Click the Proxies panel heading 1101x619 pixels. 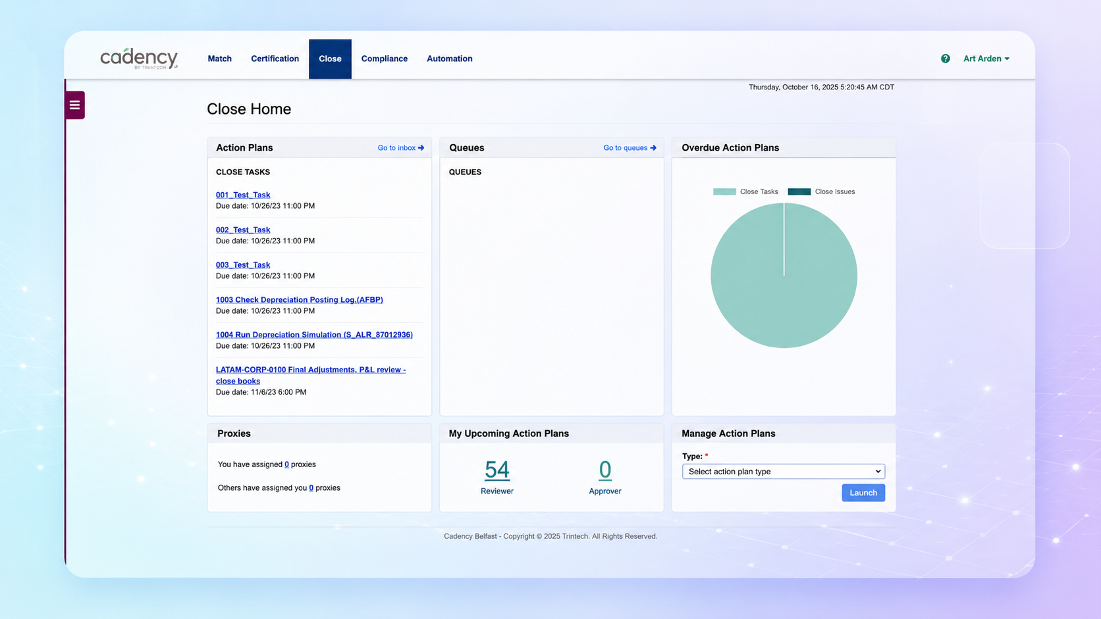pos(234,433)
